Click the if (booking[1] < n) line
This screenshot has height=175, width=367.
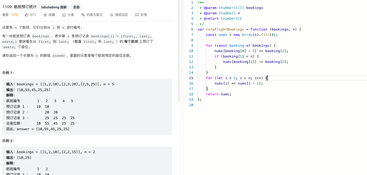(237, 56)
